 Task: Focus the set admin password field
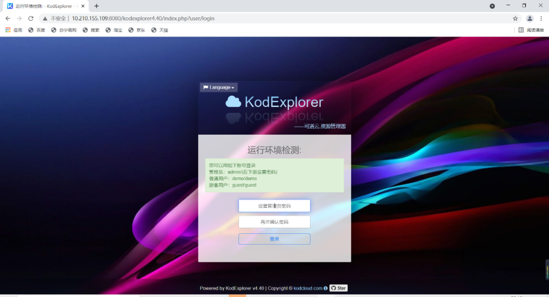(x=274, y=206)
